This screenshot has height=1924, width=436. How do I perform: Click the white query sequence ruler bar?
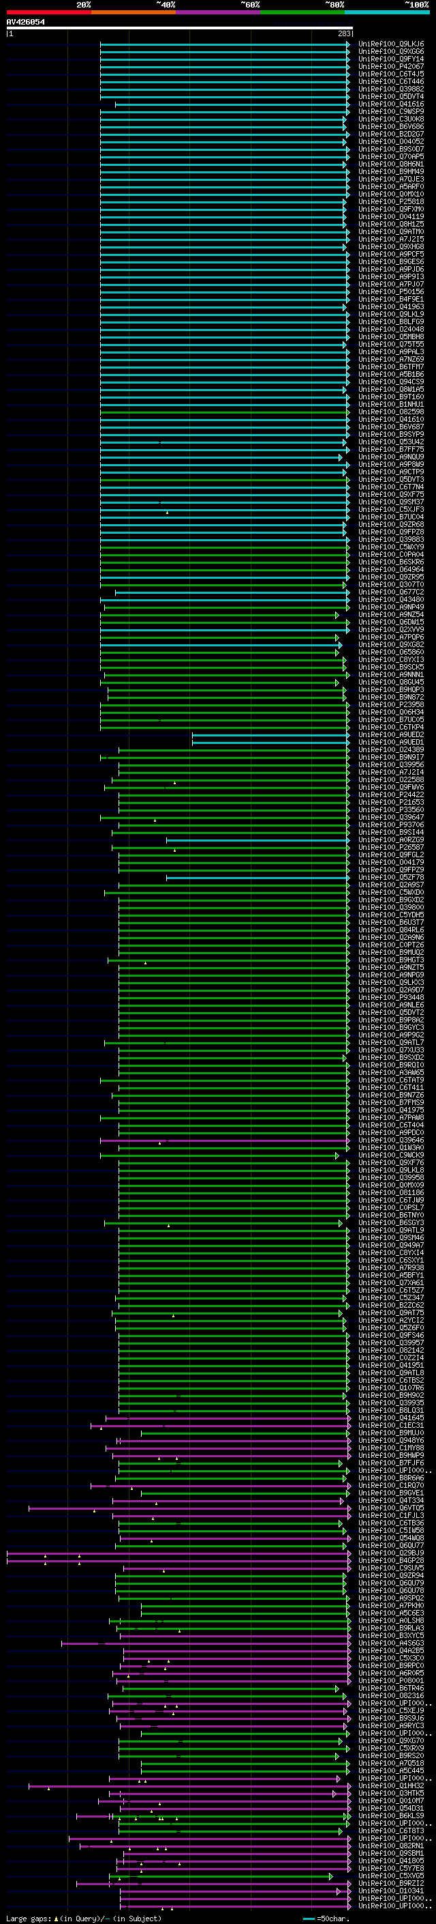(180, 29)
